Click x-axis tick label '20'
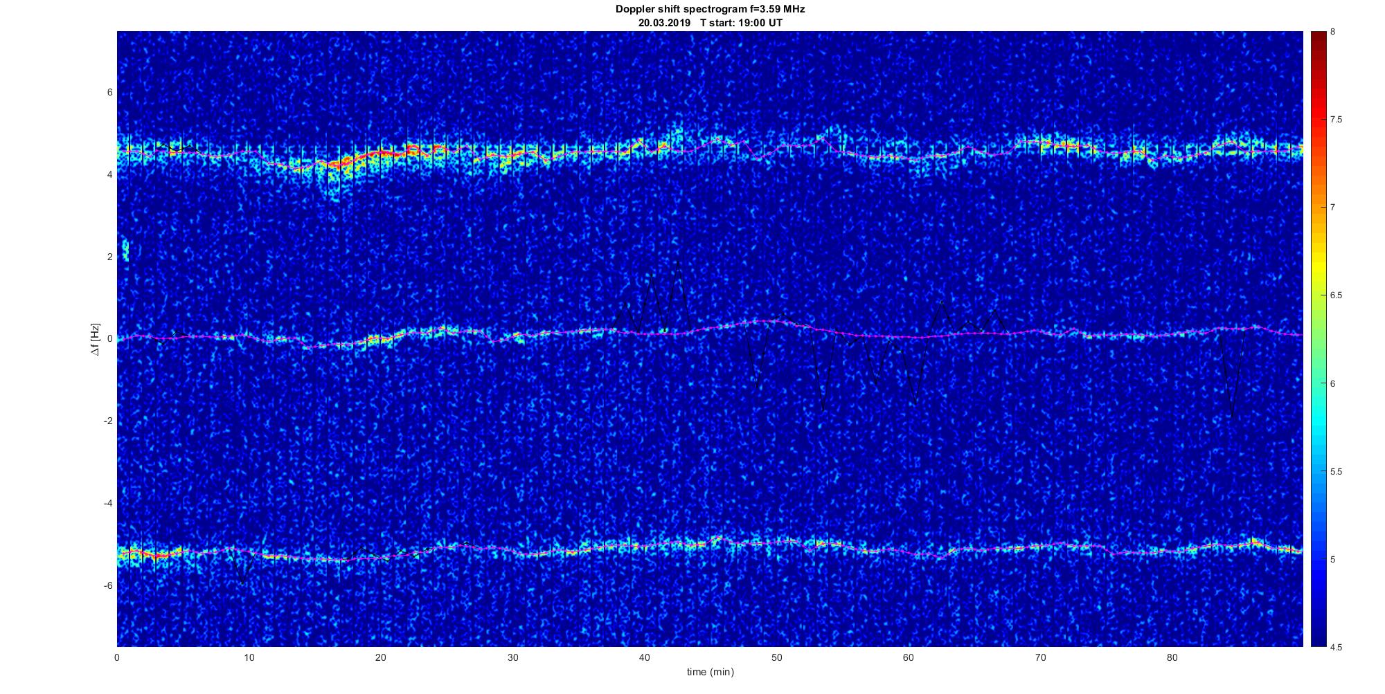1385x694 pixels. click(381, 657)
